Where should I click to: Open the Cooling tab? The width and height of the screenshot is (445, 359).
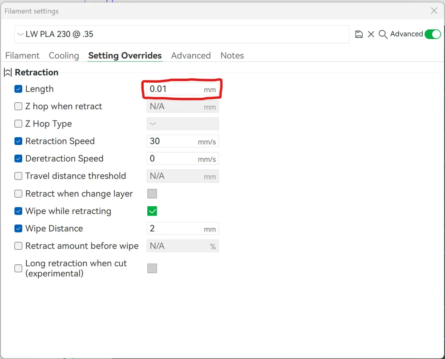pyautogui.click(x=64, y=56)
